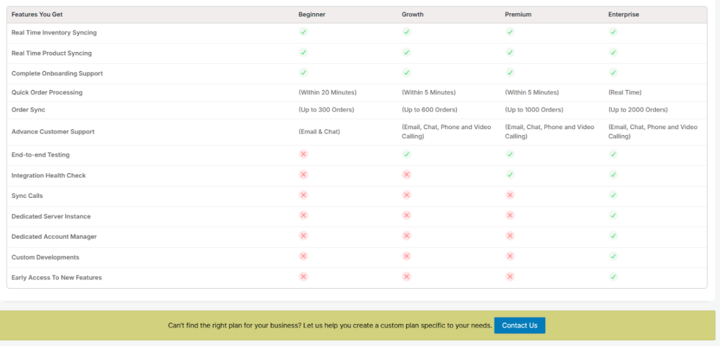Click the Quick Order Processing row label
The image size is (720, 346).
click(47, 92)
